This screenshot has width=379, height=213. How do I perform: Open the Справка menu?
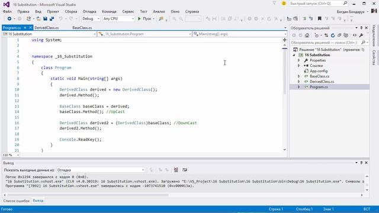(x=192, y=11)
